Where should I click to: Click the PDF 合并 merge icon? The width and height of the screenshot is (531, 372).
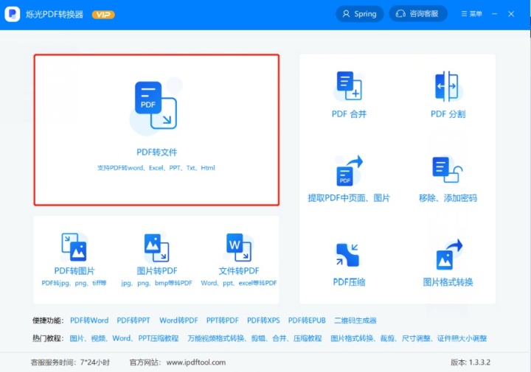[x=349, y=86]
